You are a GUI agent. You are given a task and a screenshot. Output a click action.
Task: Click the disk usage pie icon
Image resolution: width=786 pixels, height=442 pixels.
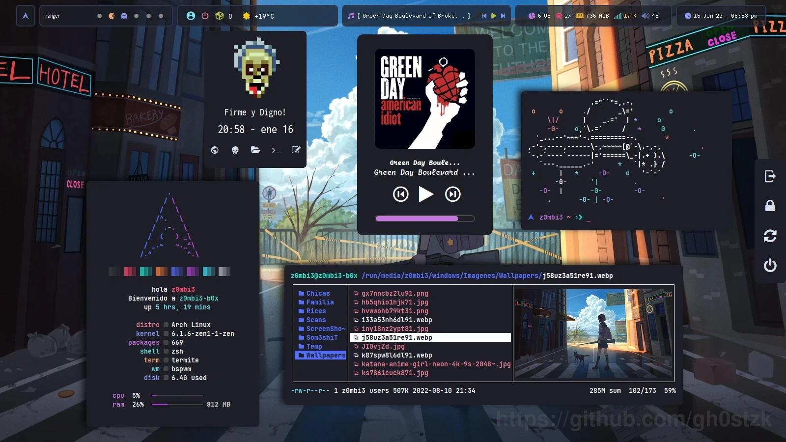tap(532, 16)
